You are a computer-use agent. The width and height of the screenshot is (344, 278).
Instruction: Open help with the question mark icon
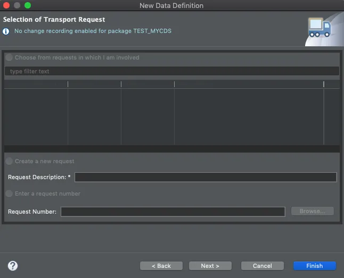13,266
